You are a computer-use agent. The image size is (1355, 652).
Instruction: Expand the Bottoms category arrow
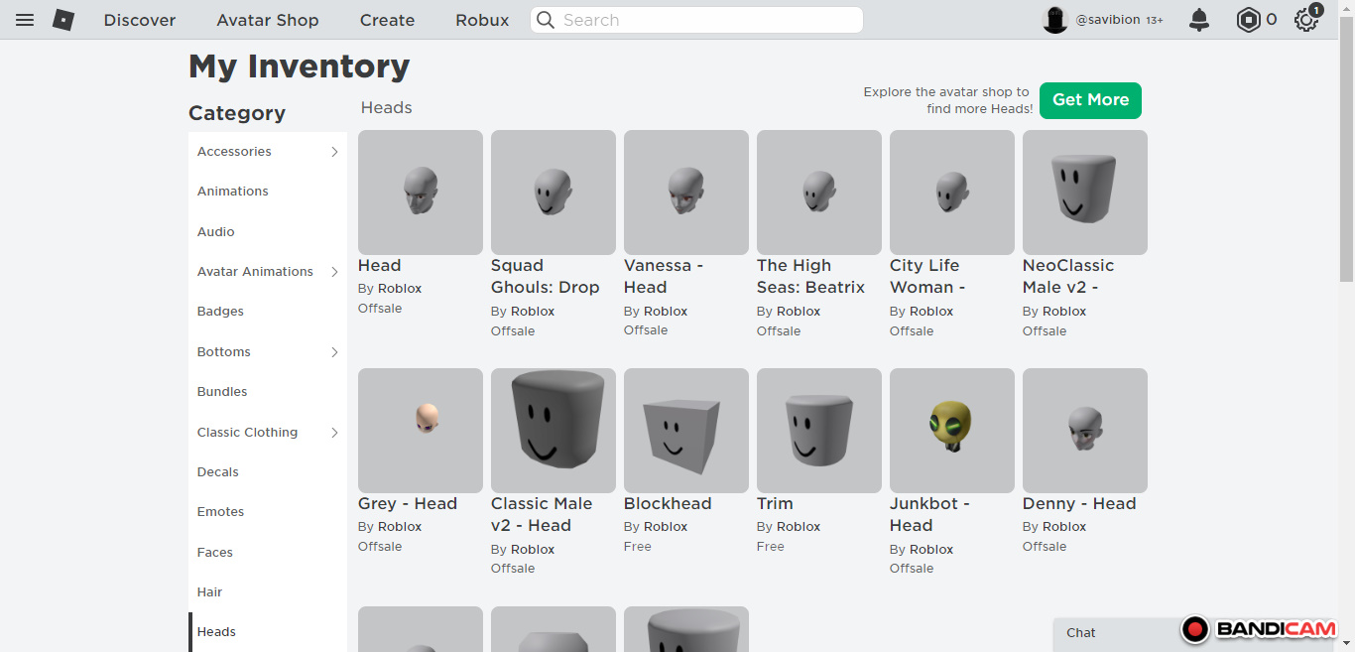[x=334, y=352]
